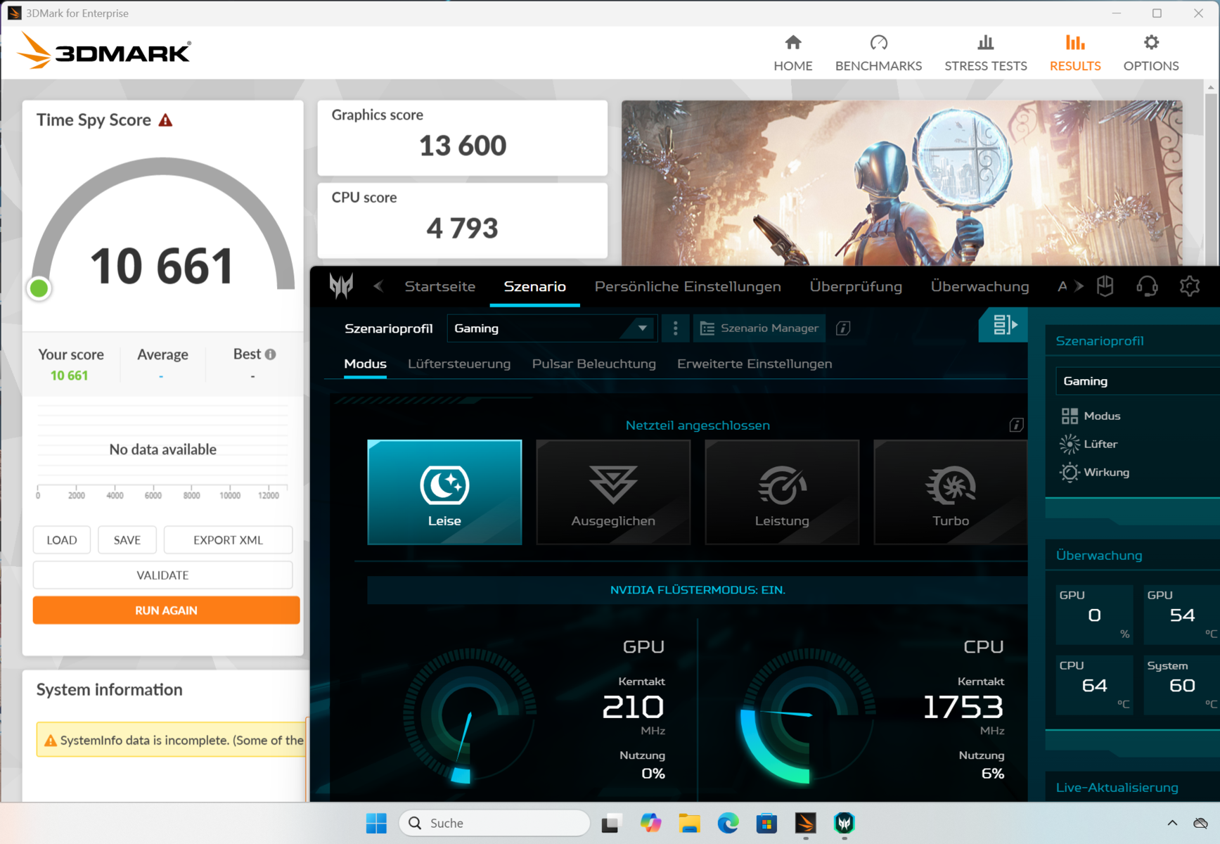Open PredatorSense settings gear
1220x844 pixels.
coord(1189,286)
